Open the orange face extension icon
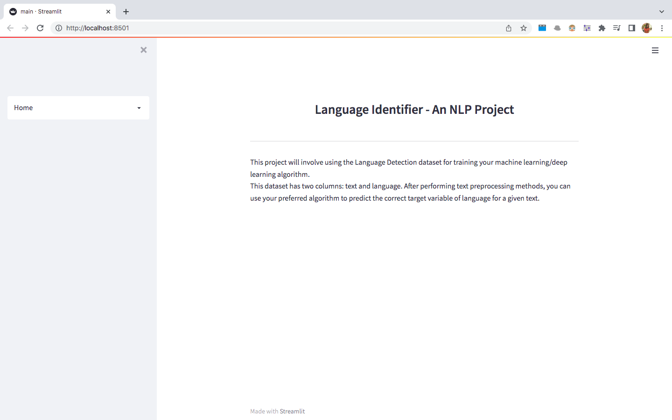The image size is (672, 420). point(572,28)
